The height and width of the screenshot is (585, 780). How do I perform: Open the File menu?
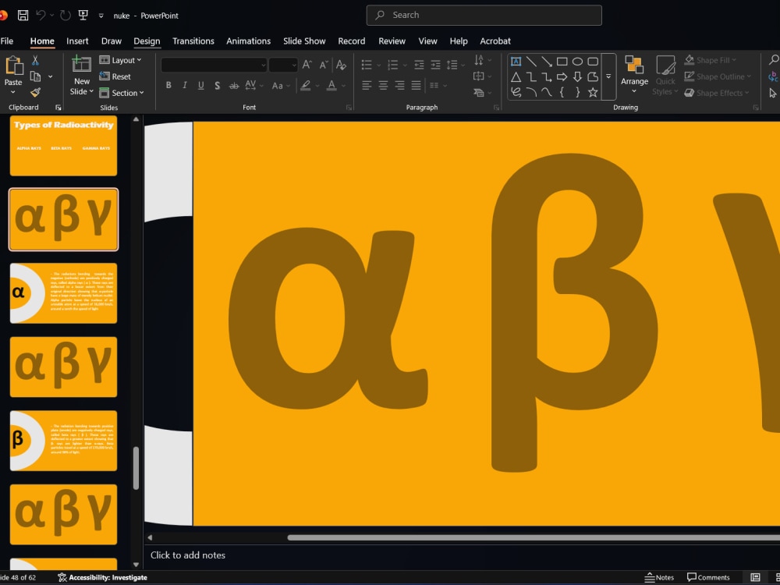[7, 41]
